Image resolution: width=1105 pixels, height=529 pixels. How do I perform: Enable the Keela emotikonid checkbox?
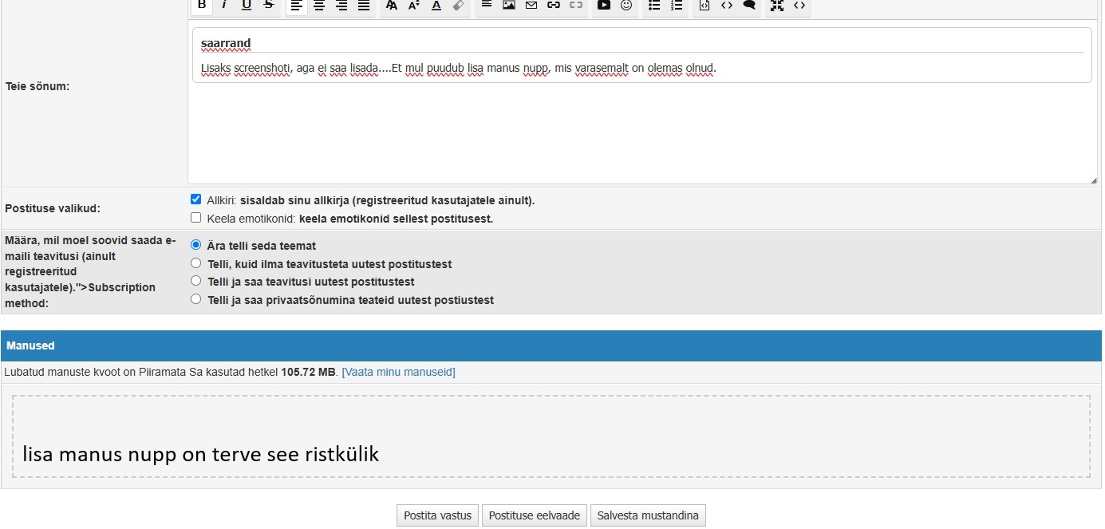tap(196, 218)
